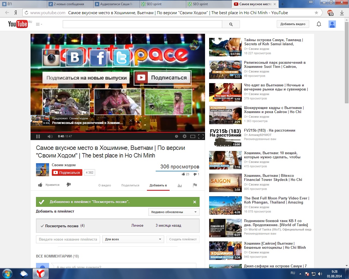
Task: Open the player settings gear
Action: tap(185, 136)
